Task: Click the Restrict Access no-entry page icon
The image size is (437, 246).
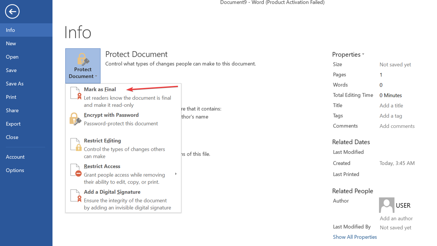Action: (75, 170)
